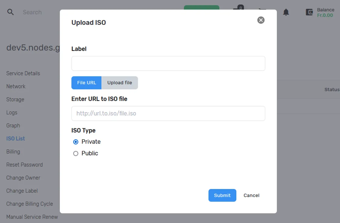Open Billing in the sidebar
Viewport: 340px width, 223px height.
point(13,152)
